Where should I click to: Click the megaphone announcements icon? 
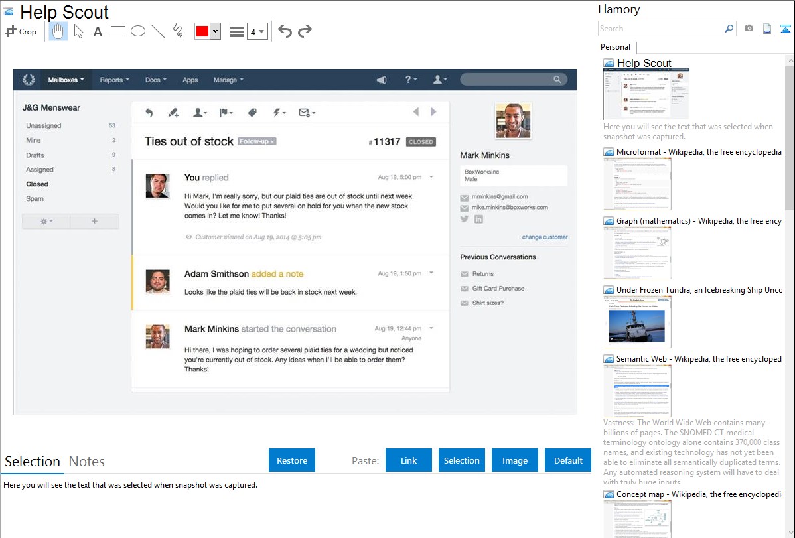382,80
